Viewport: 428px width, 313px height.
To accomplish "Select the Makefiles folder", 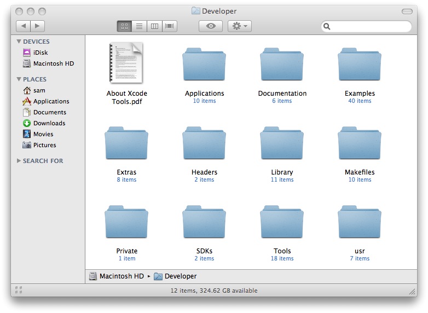I will (360, 143).
